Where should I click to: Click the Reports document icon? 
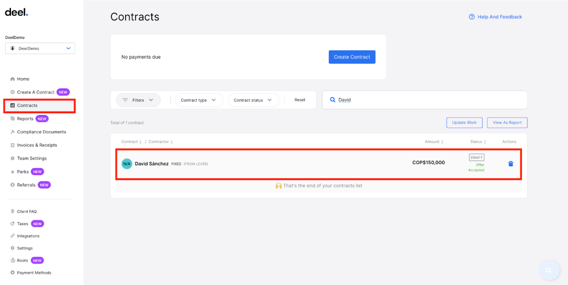12,119
